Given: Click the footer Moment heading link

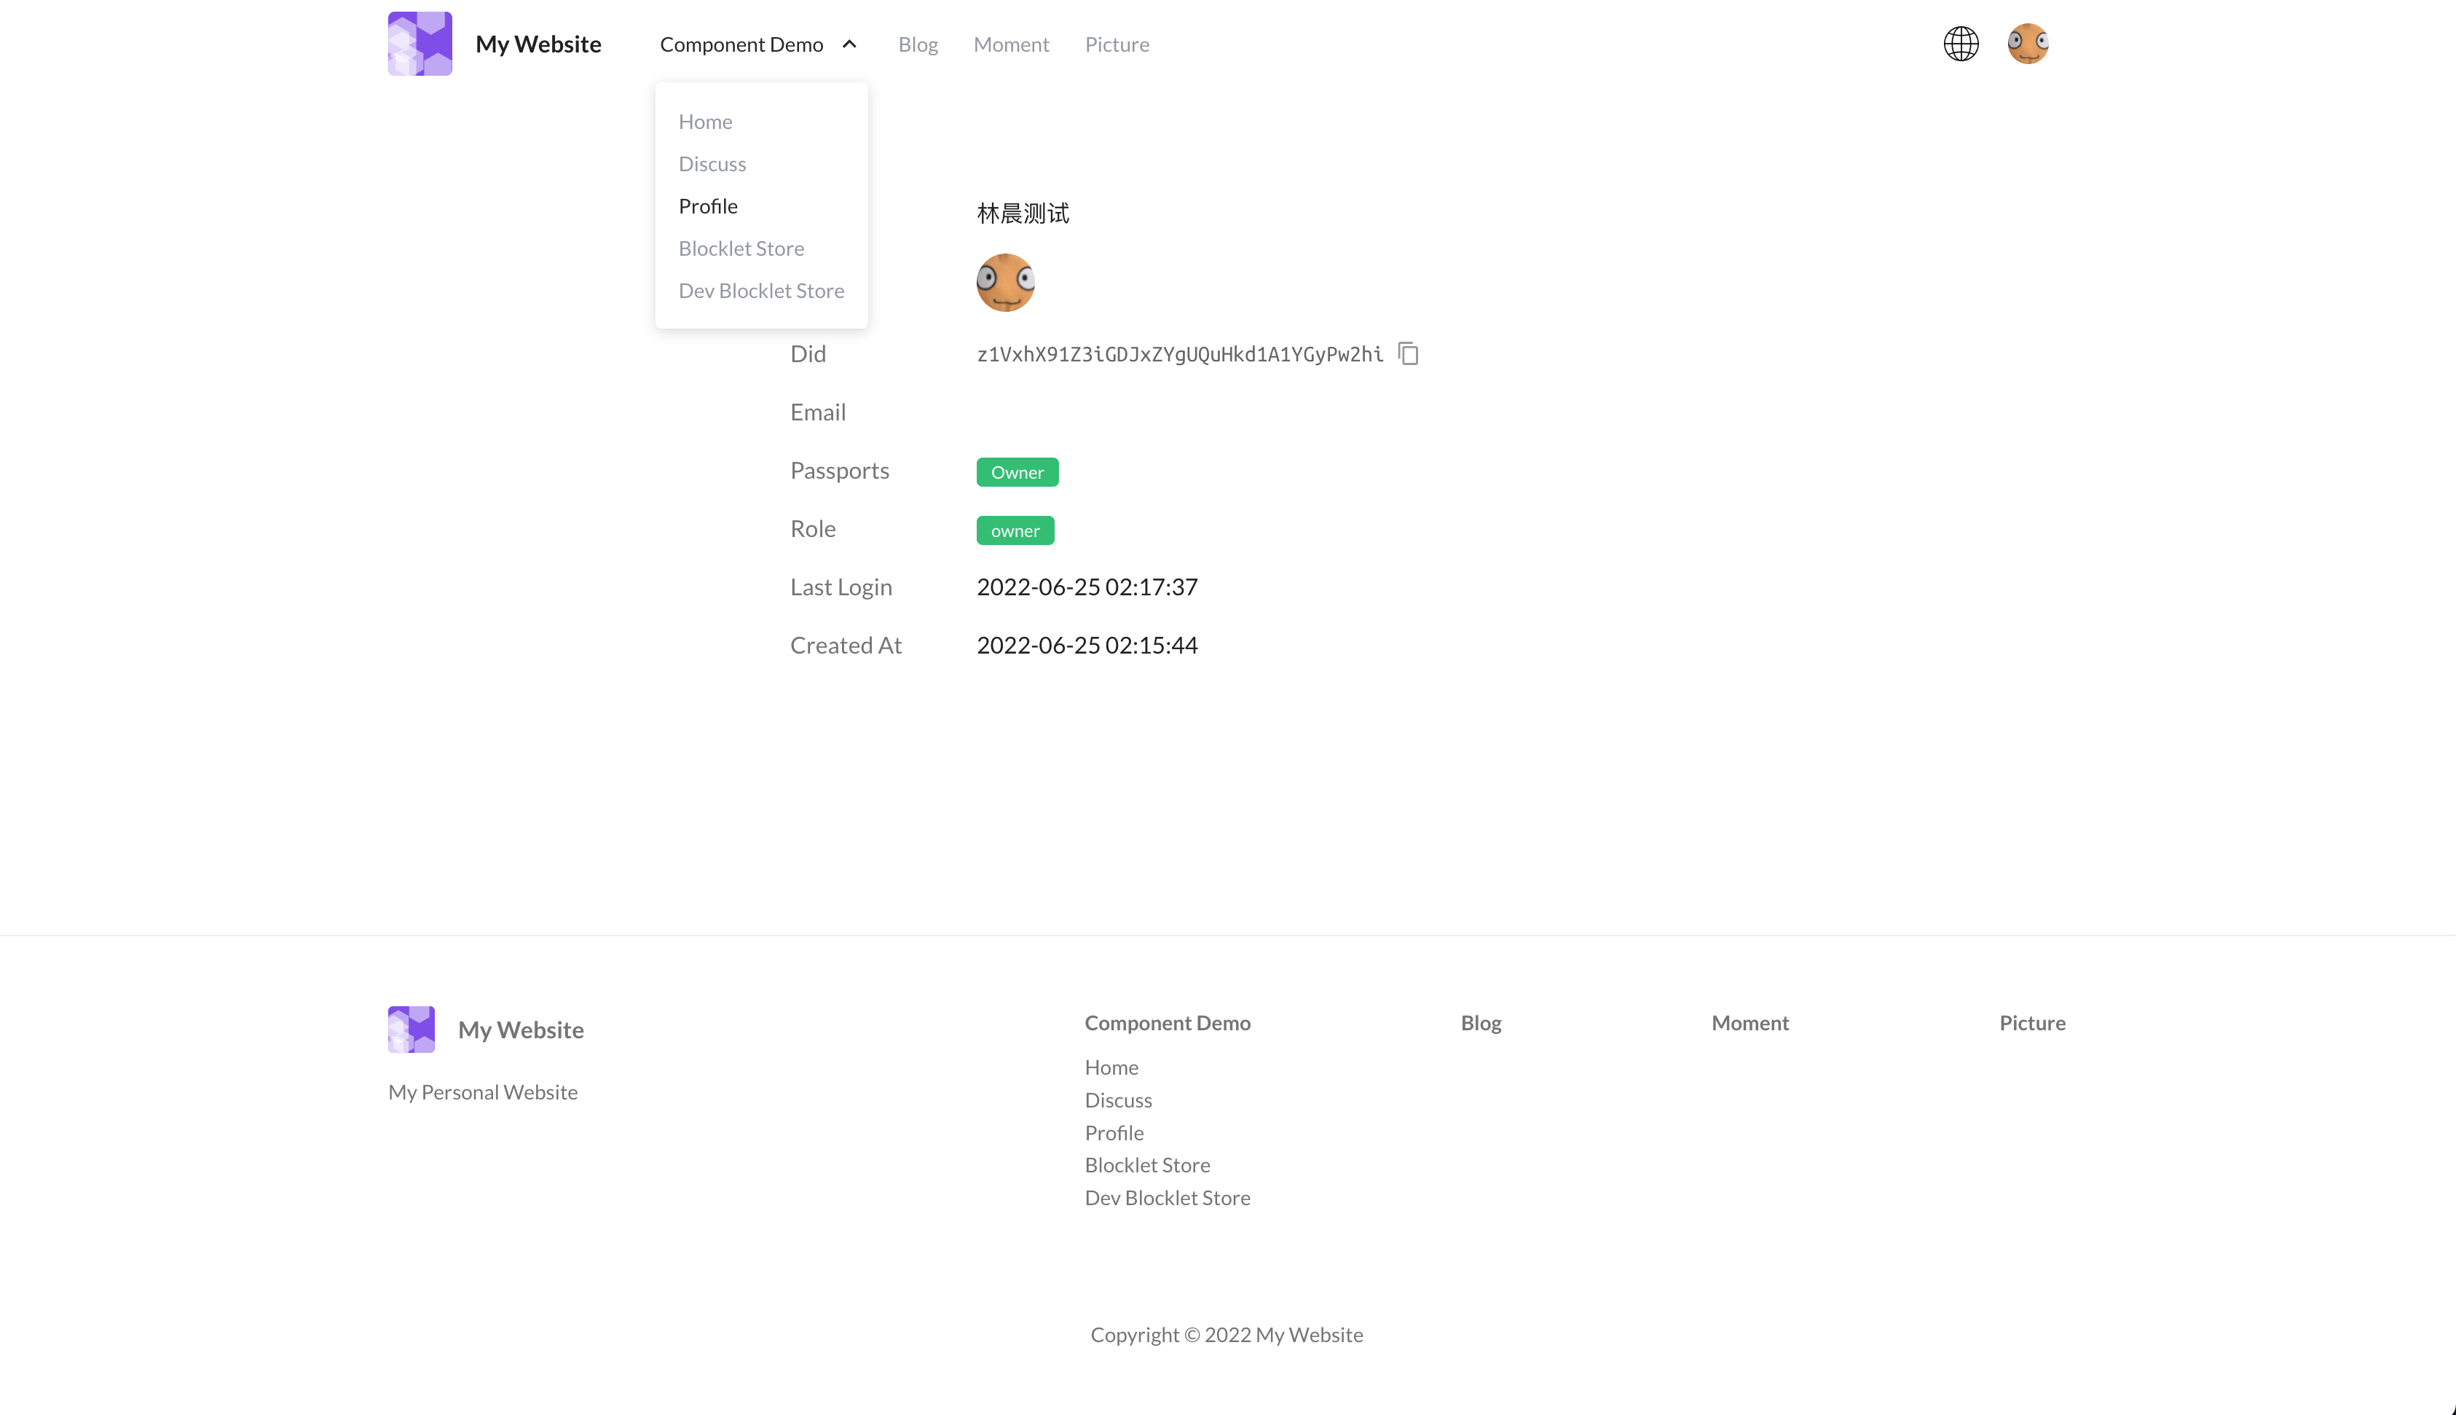Looking at the screenshot, I should click(1749, 1022).
